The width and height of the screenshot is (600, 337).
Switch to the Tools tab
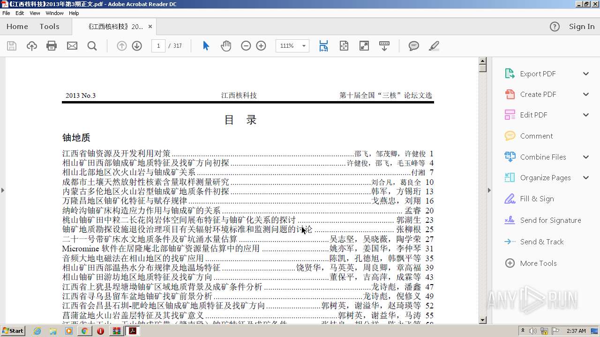click(x=49, y=27)
